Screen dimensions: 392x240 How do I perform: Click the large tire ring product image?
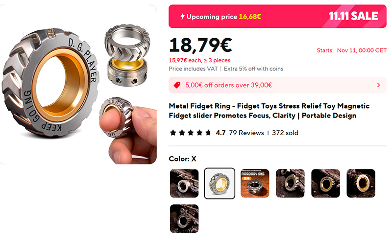[51, 82]
